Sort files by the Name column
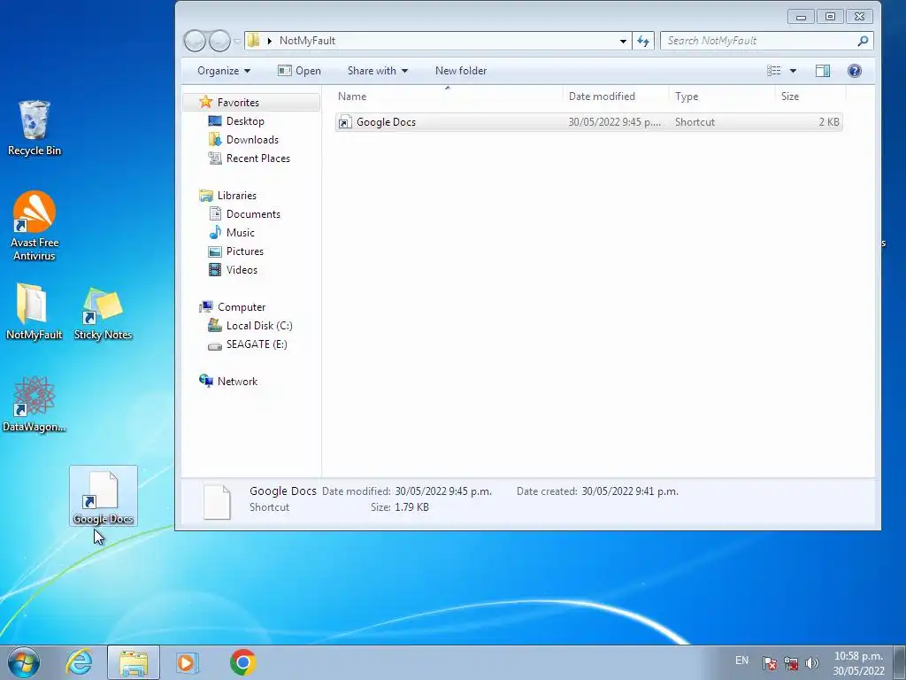906x680 pixels. [448, 97]
